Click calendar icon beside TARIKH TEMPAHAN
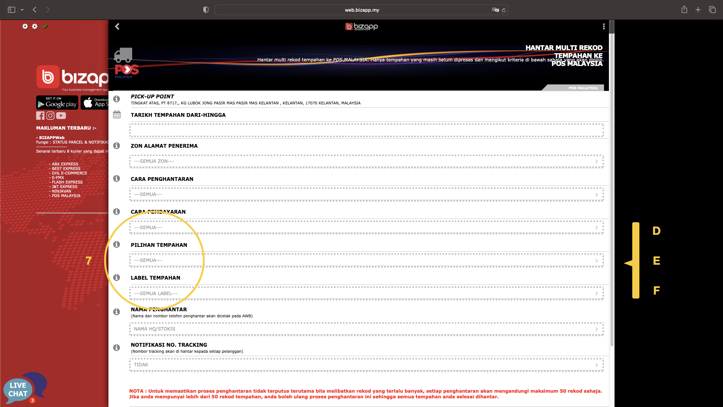 (x=117, y=115)
